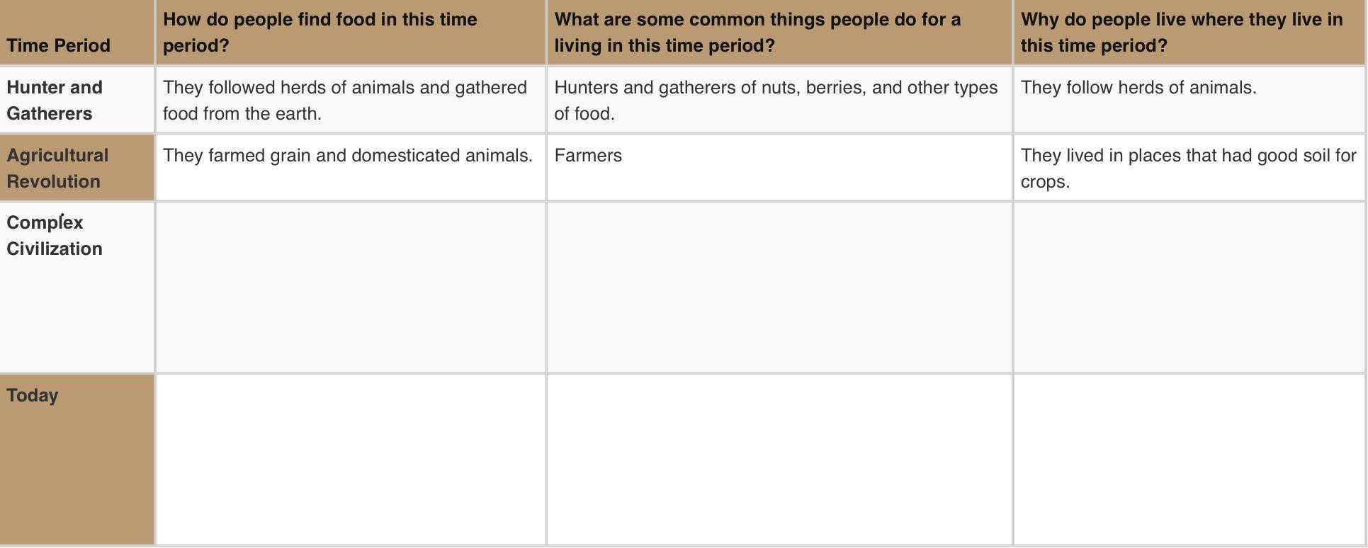Select the 'Today' row label cell
1368x548 pixels.
click(77, 459)
